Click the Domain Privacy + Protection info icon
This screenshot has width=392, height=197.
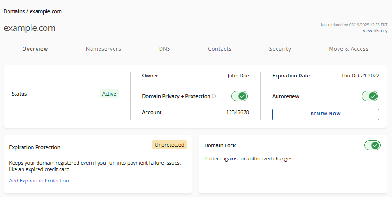tap(214, 96)
